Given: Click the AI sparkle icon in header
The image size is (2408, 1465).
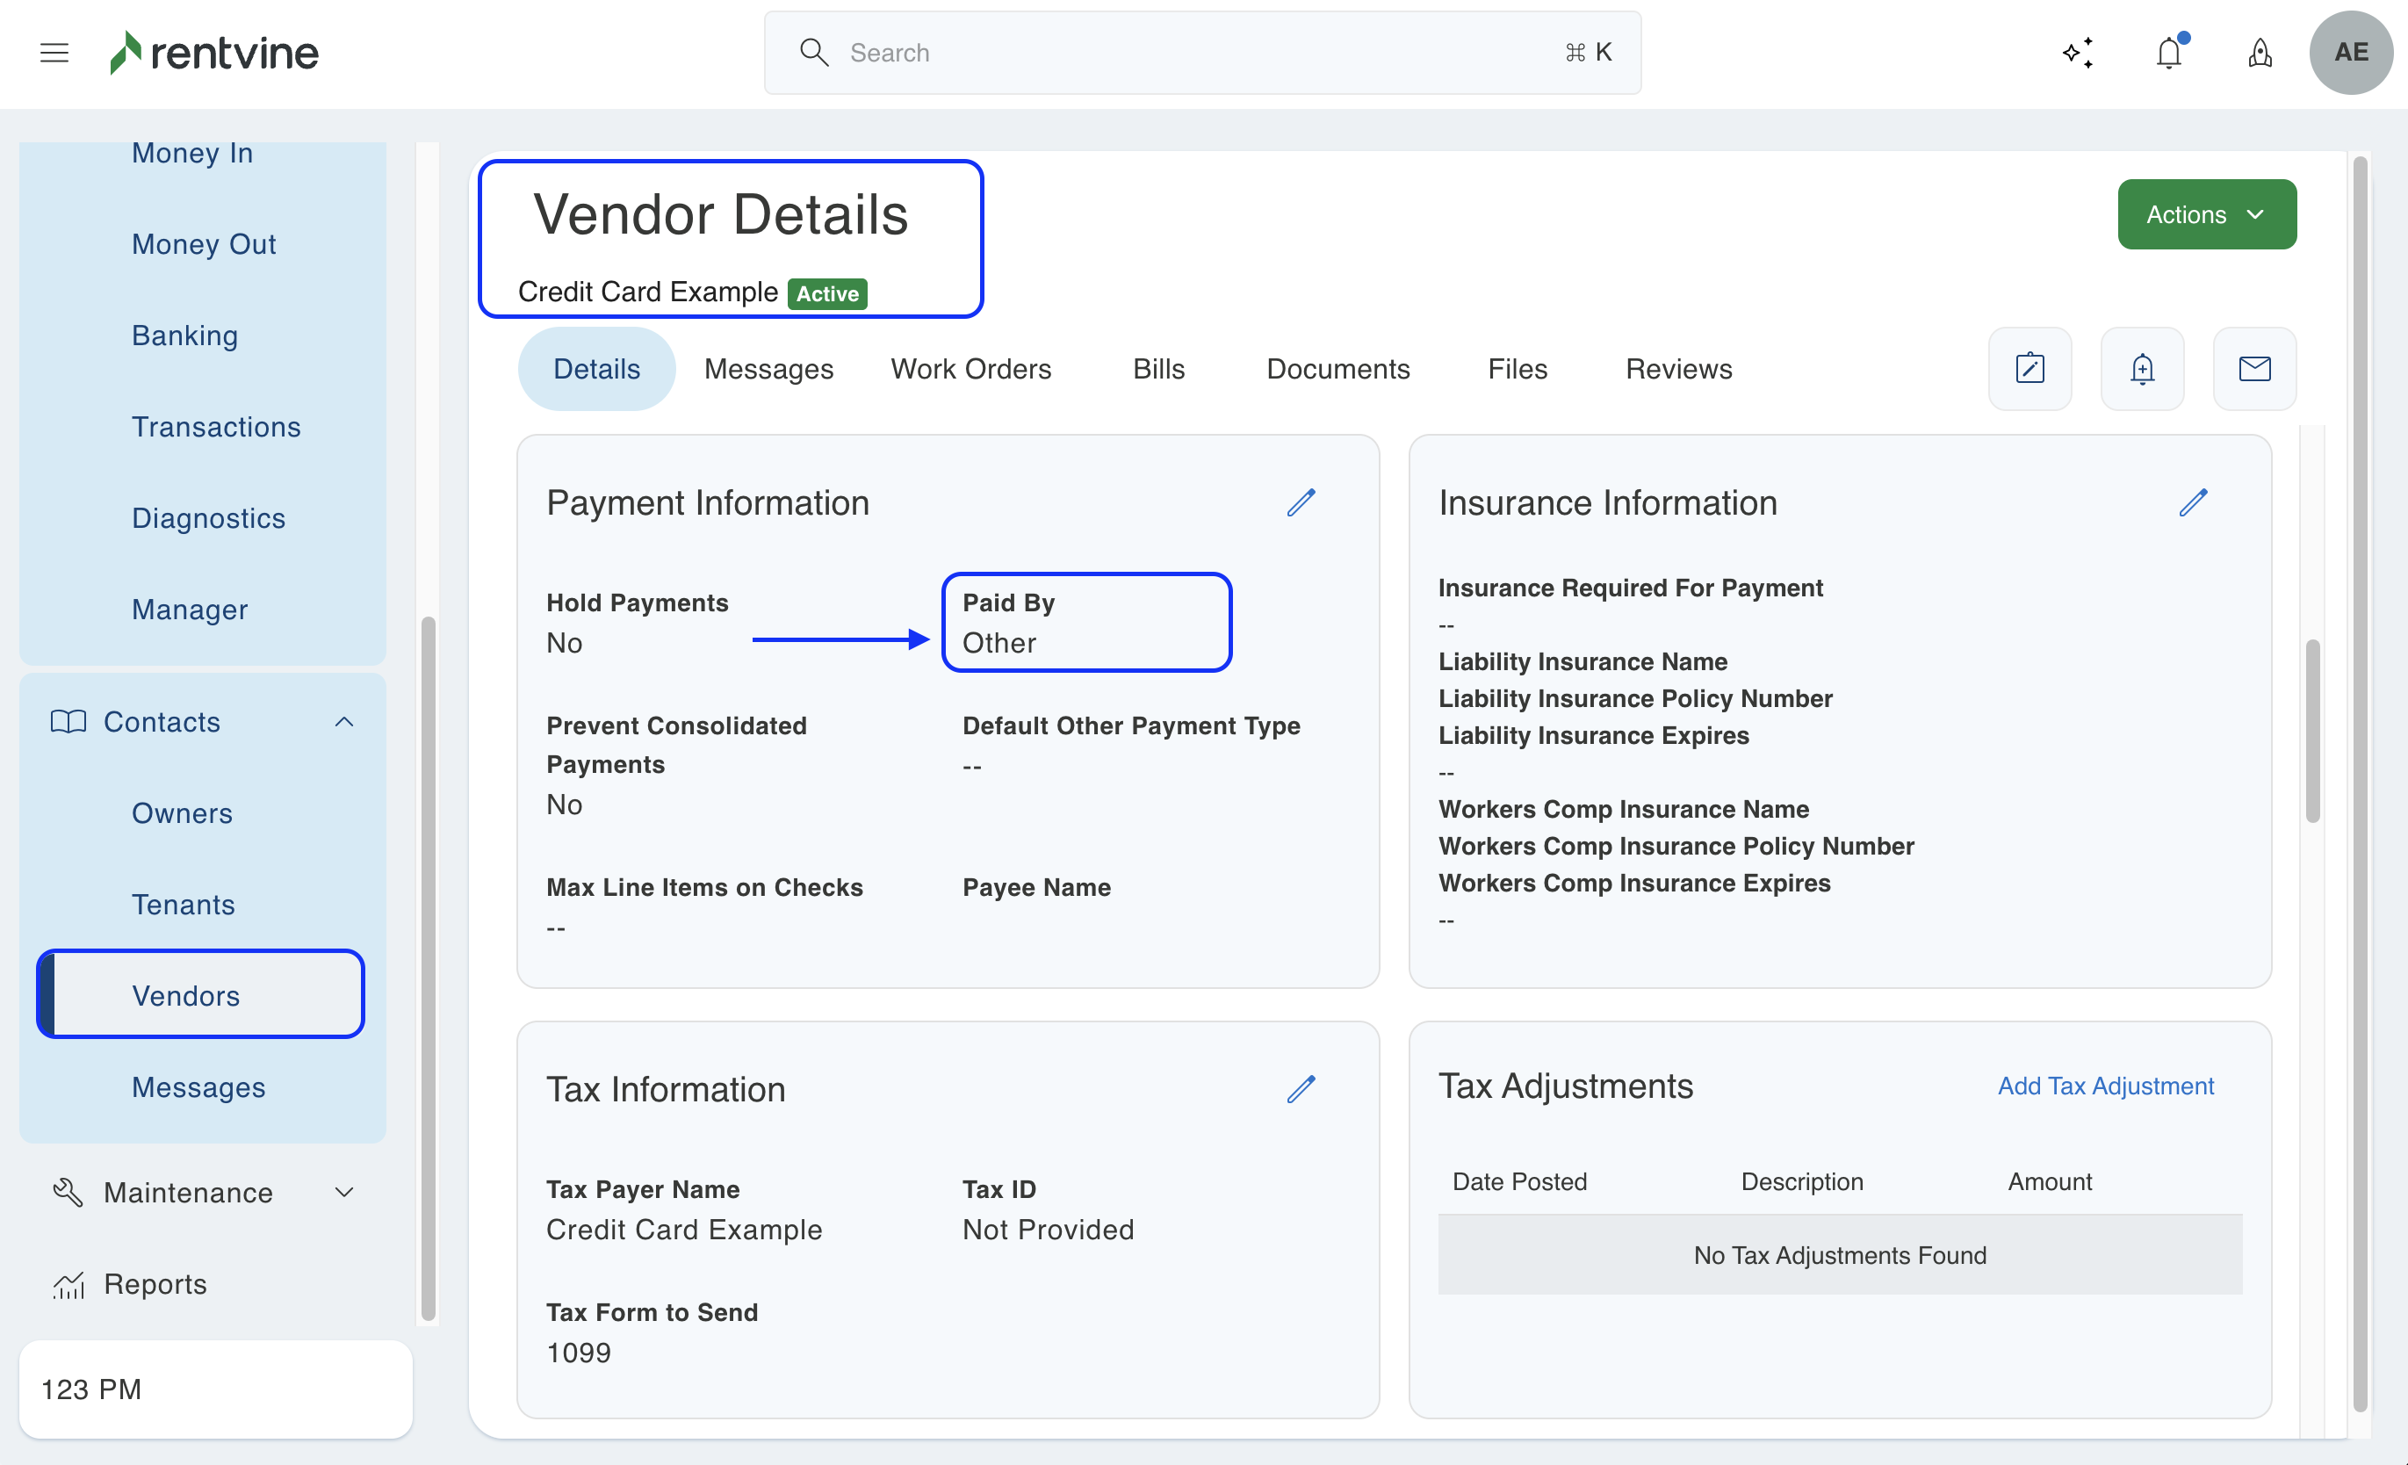Looking at the screenshot, I should (2078, 53).
